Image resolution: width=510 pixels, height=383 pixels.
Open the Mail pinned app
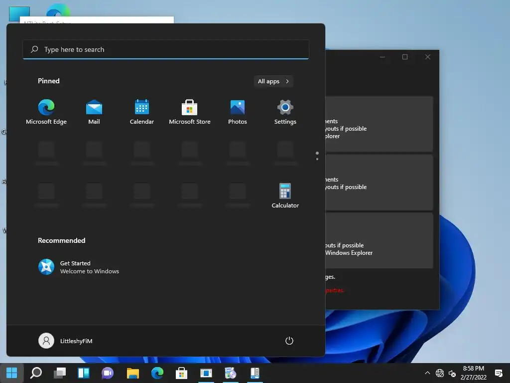(x=94, y=112)
